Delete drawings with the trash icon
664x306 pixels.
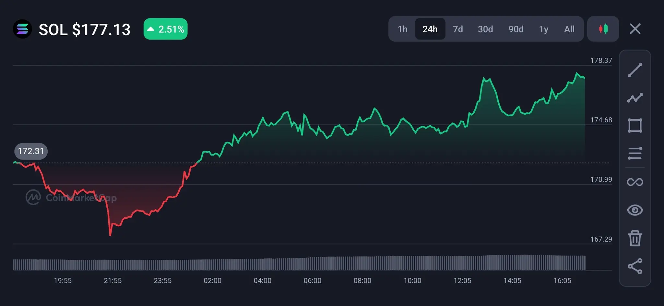point(635,238)
